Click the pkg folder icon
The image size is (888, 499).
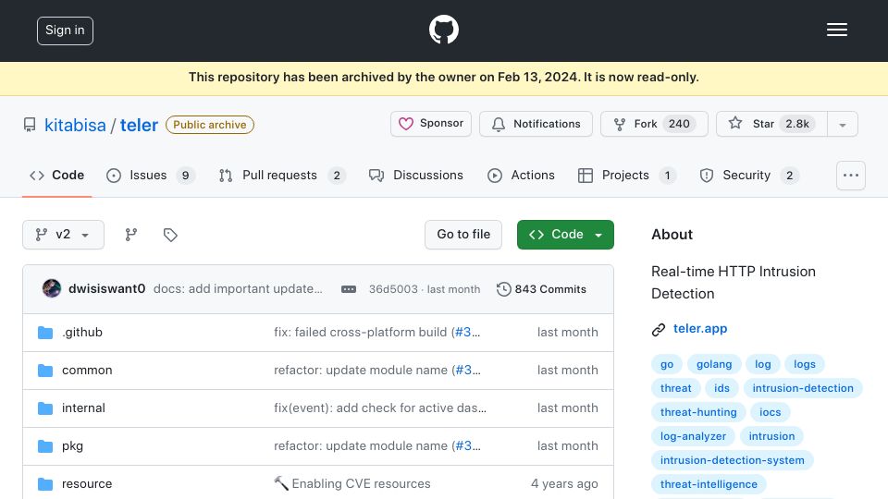point(45,445)
